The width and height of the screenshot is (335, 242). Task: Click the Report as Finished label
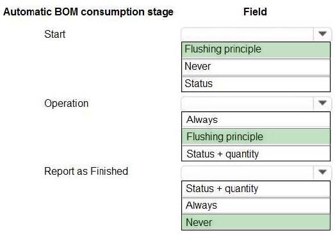tap(86, 171)
